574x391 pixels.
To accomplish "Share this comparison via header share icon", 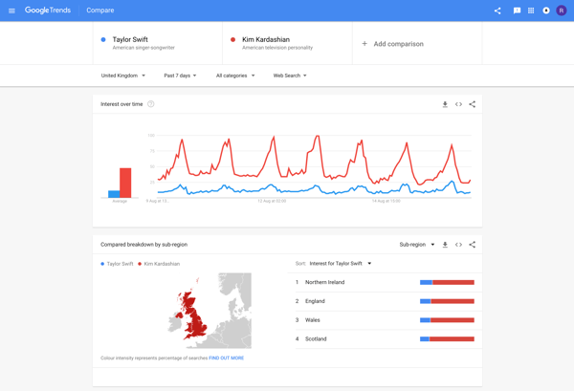I will [x=497, y=11].
